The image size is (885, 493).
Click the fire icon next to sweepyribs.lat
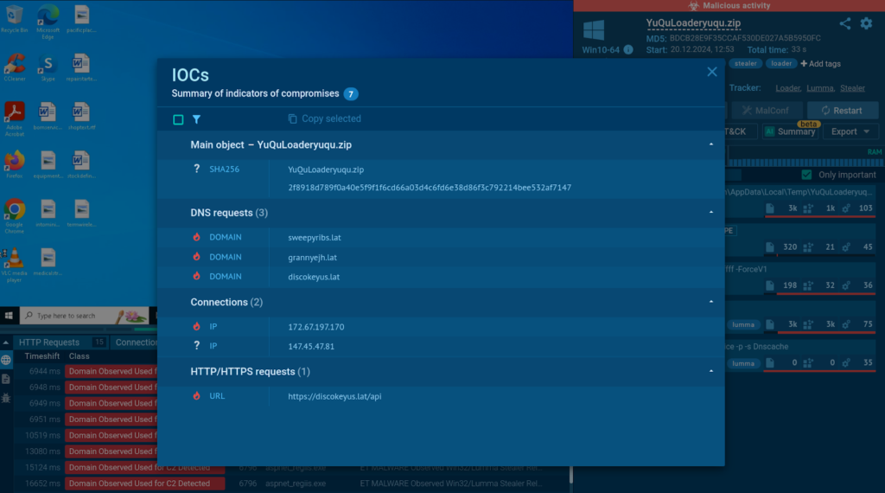[197, 237]
